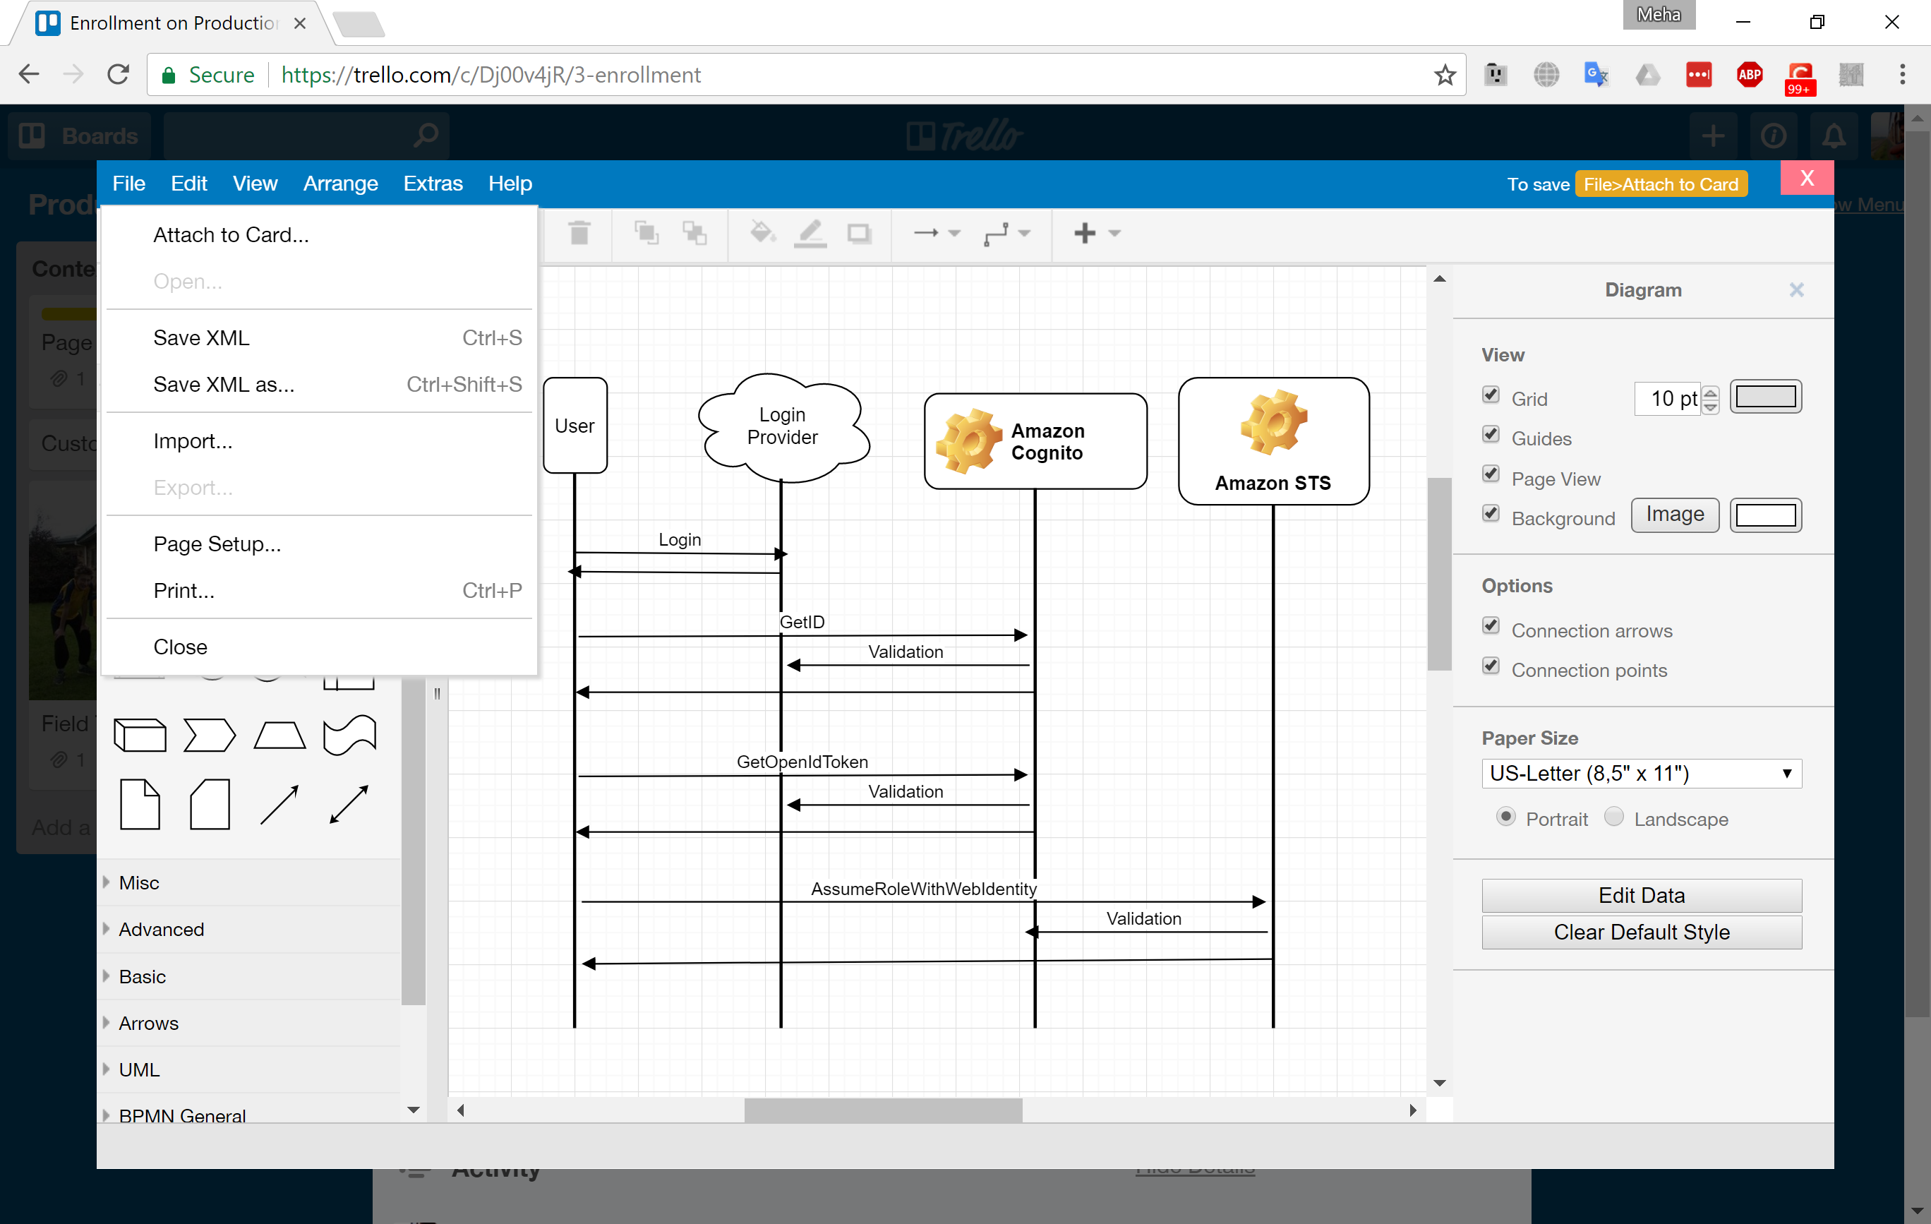Click the Delete trash can toolbar icon

[x=579, y=234]
